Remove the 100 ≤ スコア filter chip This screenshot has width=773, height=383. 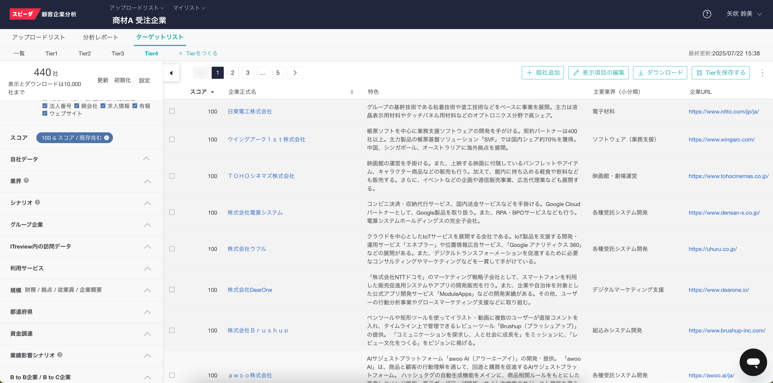tap(107, 138)
